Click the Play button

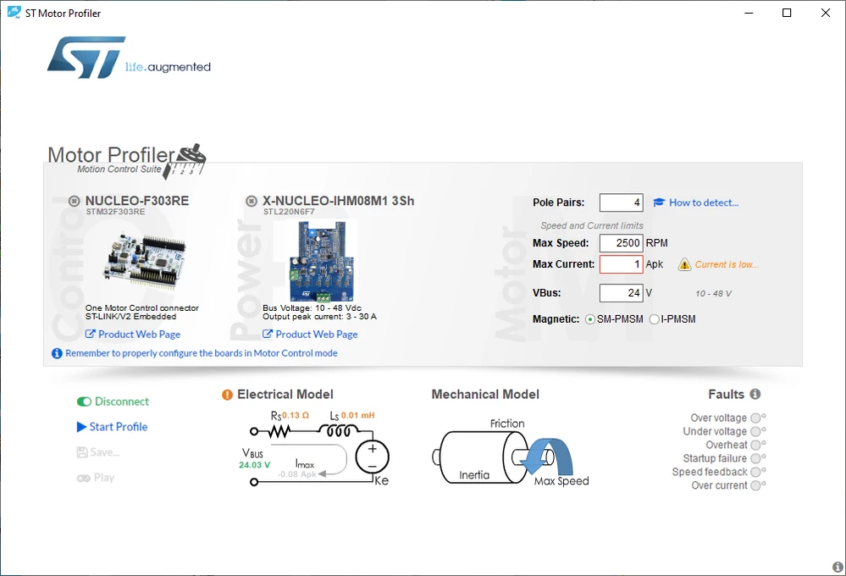pos(96,478)
